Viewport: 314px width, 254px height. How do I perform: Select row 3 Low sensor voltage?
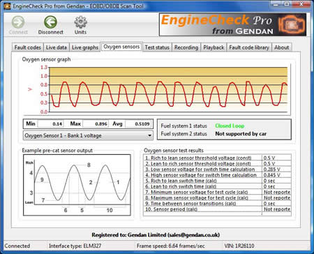click(x=217, y=170)
